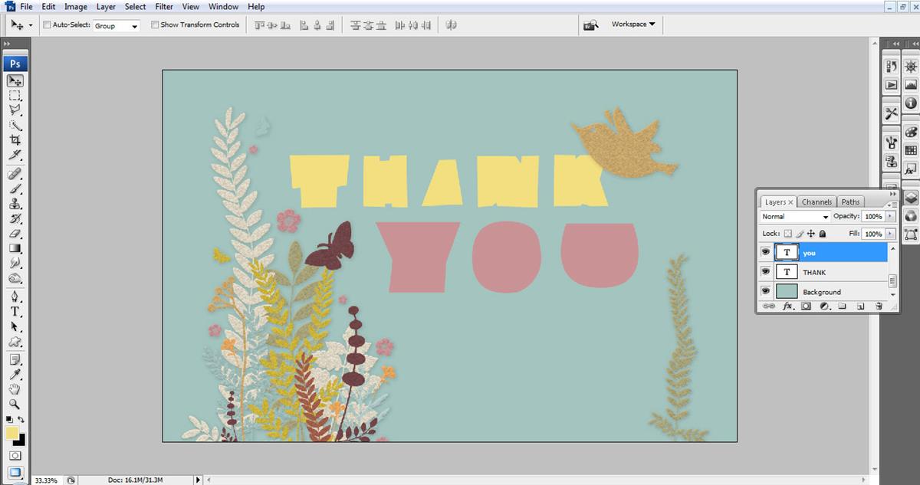Select the Hand tool
This screenshot has height=485, width=920.
(15, 389)
